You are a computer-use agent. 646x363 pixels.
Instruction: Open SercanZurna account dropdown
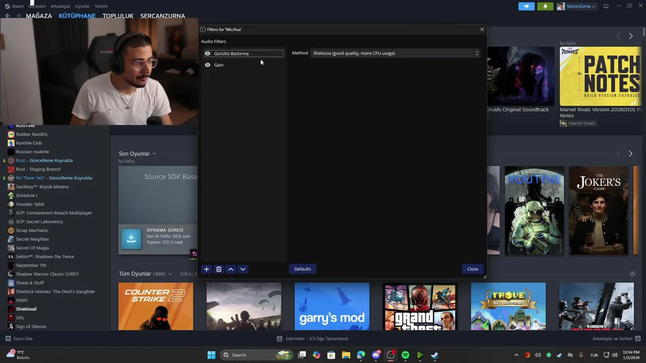[576, 6]
